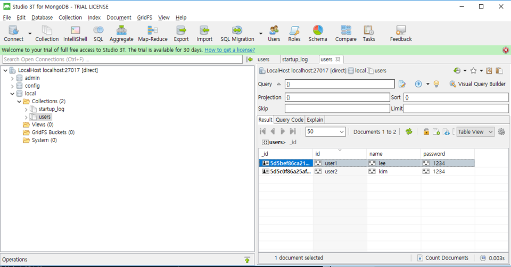Collapse the Collections (2) folder
Screen dimensions: 511x267
(19, 102)
